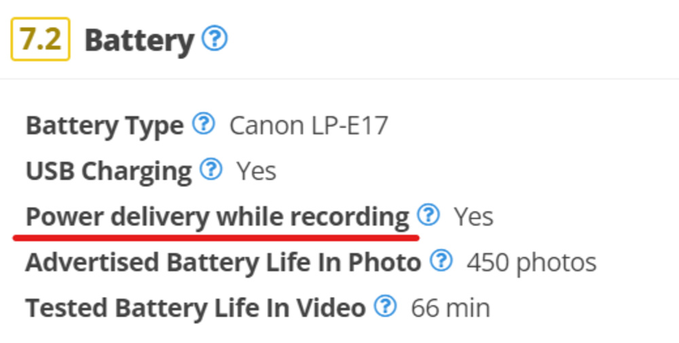Click the red underline under Power delivery
Screen dimensions: 679x343
[216, 237]
